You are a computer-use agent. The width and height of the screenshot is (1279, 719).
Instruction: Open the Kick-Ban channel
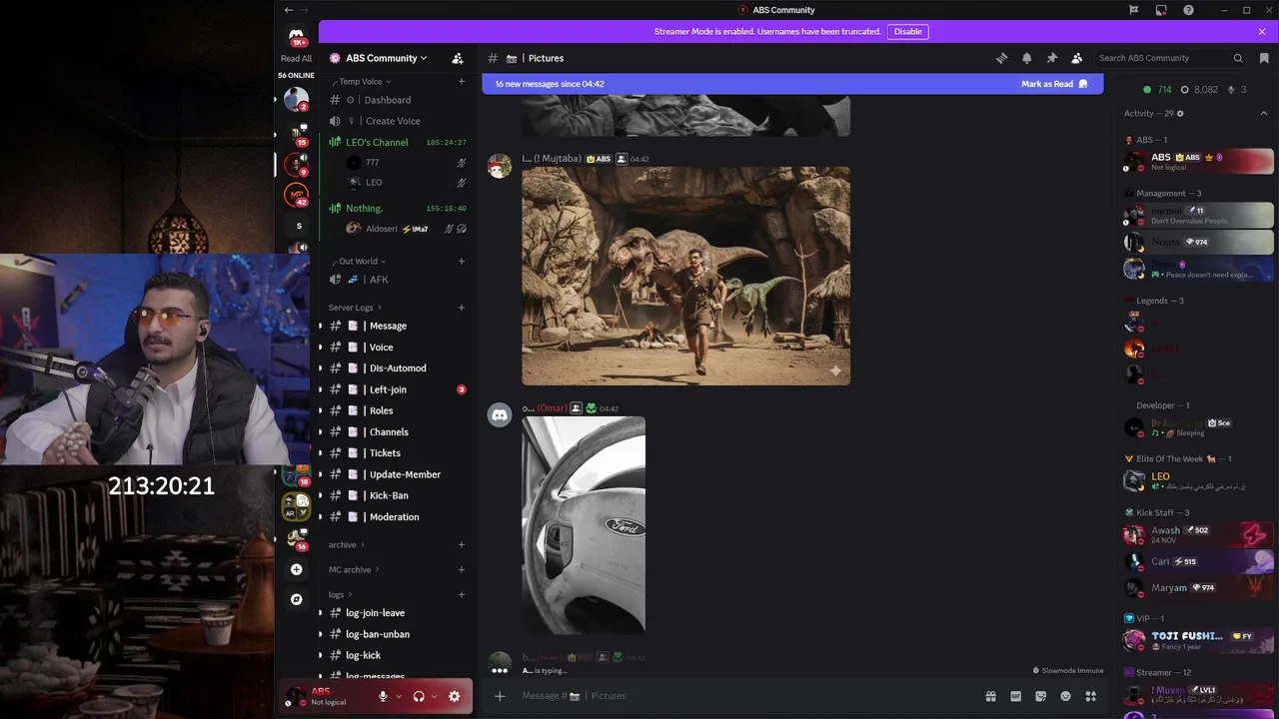pyautogui.click(x=397, y=495)
